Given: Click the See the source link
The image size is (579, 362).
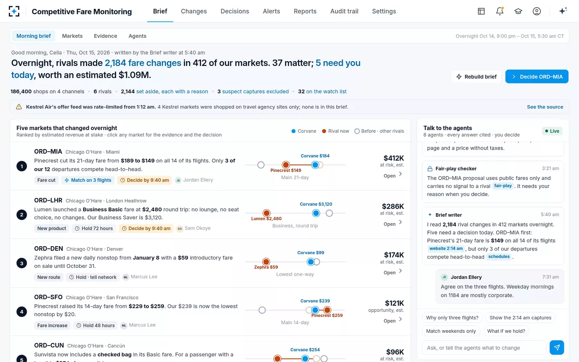Looking at the screenshot, I should (x=545, y=107).
